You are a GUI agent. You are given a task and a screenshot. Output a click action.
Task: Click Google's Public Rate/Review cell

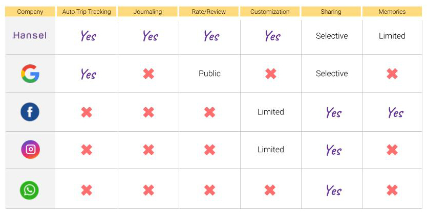tap(209, 74)
